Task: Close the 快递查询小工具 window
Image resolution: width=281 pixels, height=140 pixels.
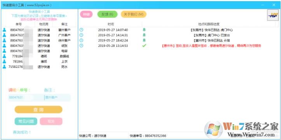Action: click(274, 5)
